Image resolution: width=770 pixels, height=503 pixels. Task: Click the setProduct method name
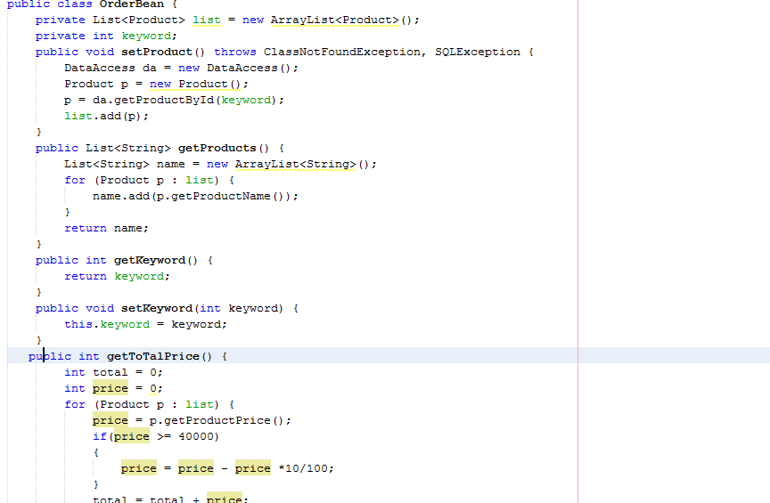pyautogui.click(x=157, y=52)
